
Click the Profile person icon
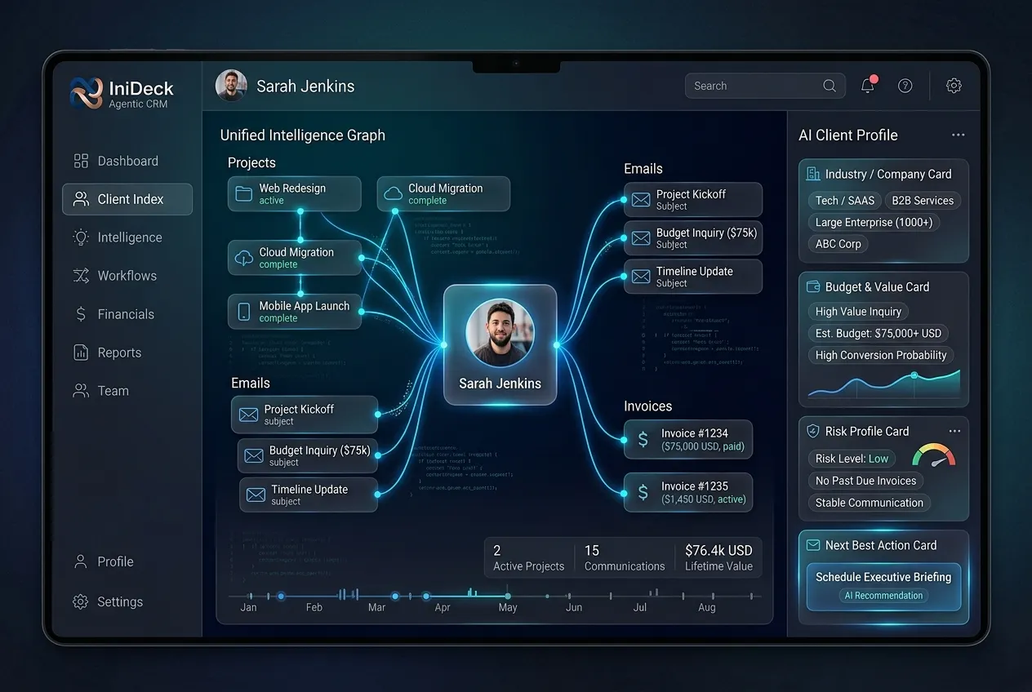(x=80, y=561)
